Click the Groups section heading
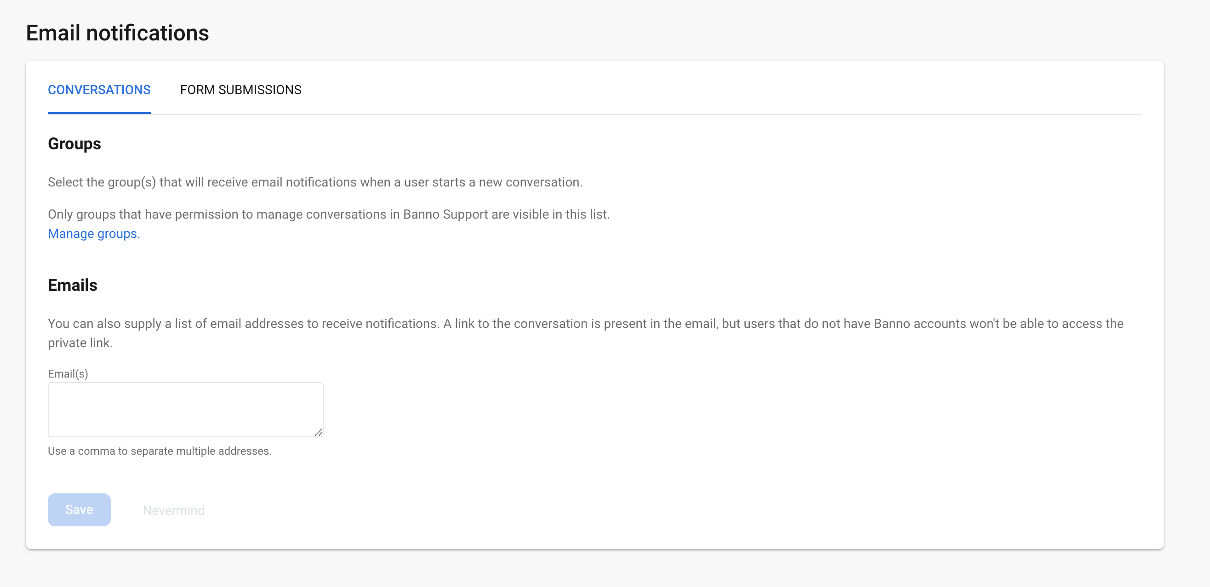The height and width of the screenshot is (587, 1210). pyautogui.click(x=74, y=144)
